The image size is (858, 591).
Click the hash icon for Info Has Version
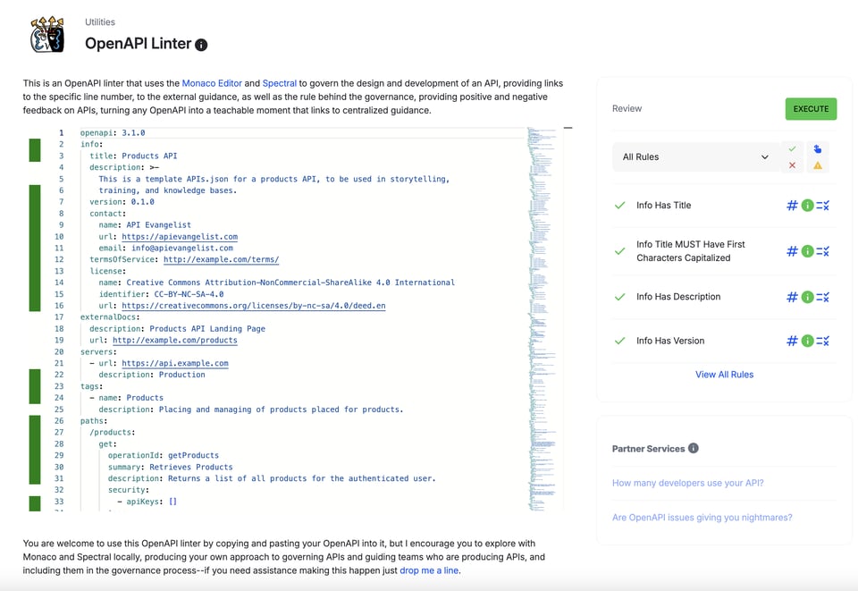(792, 341)
